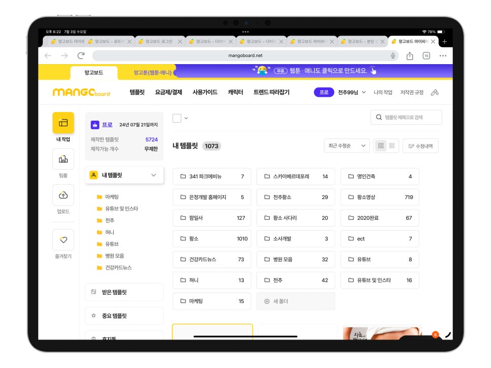491x368 pixels.
Task: Expand the 천추99님 account dropdown
Action: (363, 92)
